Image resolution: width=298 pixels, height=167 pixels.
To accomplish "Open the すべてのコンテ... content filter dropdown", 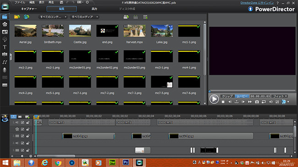I will click(53, 17).
